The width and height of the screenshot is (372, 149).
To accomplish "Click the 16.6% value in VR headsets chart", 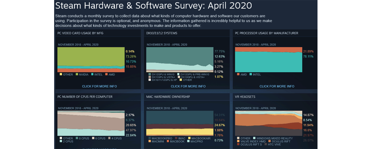I will (308, 130).
